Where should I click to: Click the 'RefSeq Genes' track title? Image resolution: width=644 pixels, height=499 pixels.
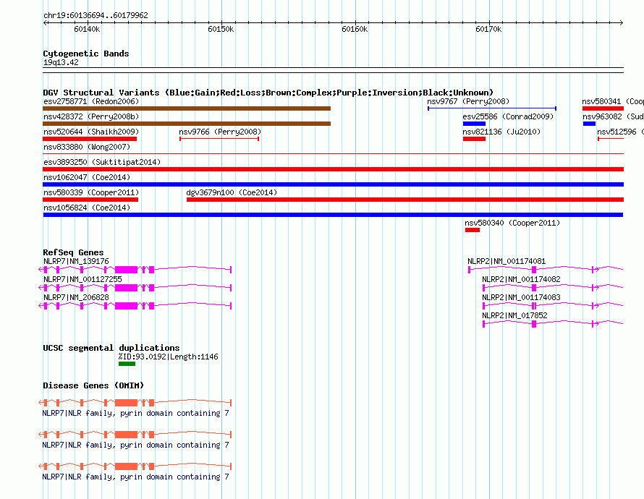tap(73, 252)
